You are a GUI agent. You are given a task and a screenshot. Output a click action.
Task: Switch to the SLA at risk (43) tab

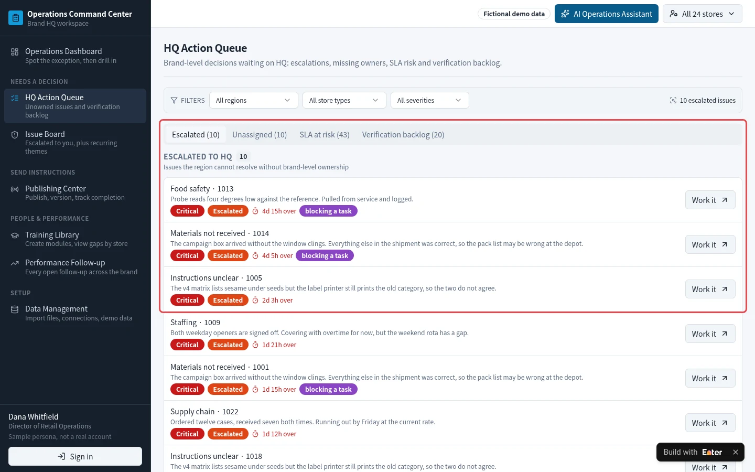[x=325, y=135]
